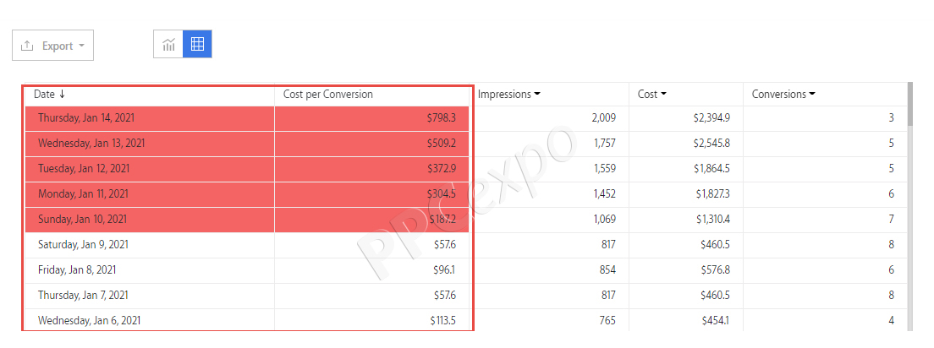This screenshot has height=348, width=934.
Task: Click the Date column header
Action: 44,95
